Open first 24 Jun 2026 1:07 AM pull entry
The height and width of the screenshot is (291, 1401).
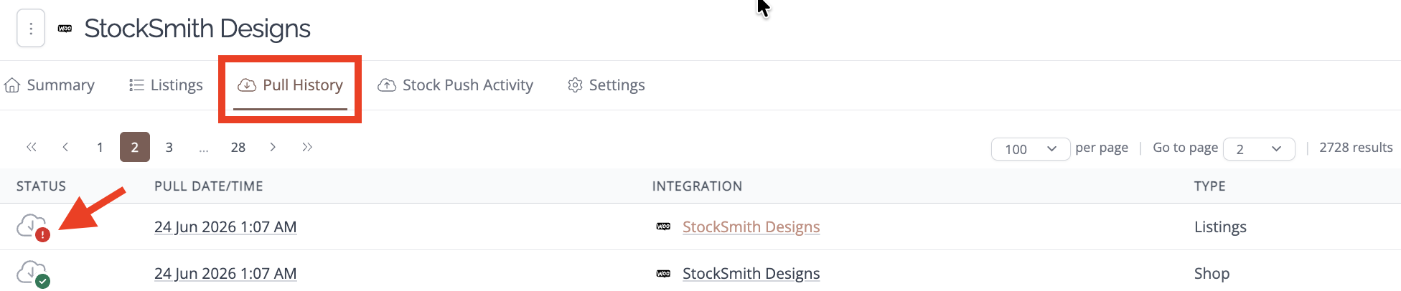click(x=225, y=227)
